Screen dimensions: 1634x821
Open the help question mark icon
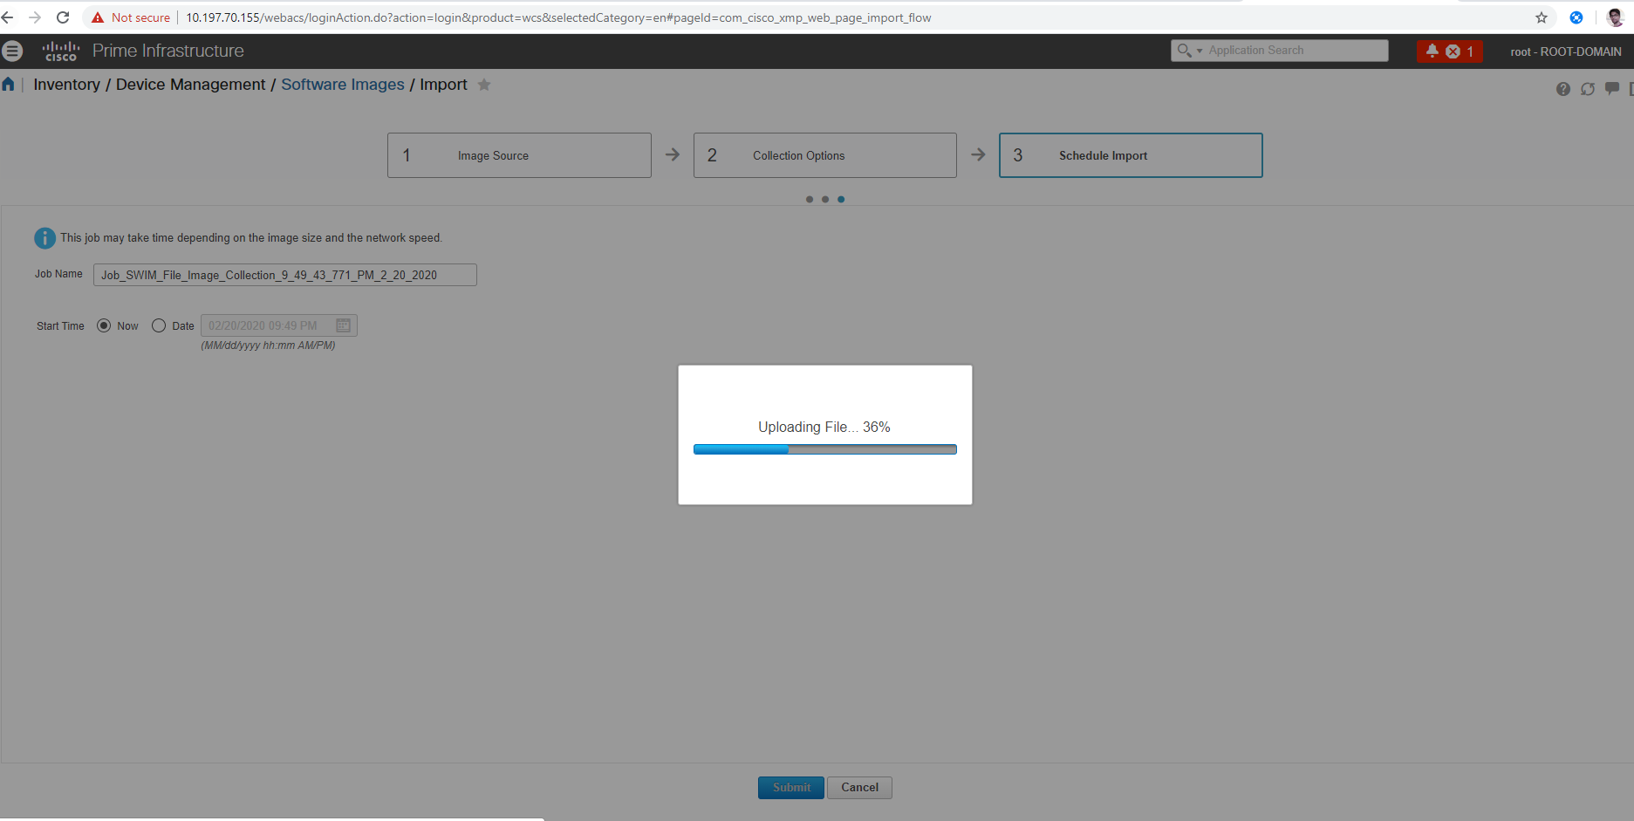pyautogui.click(x=1563, y=89)
